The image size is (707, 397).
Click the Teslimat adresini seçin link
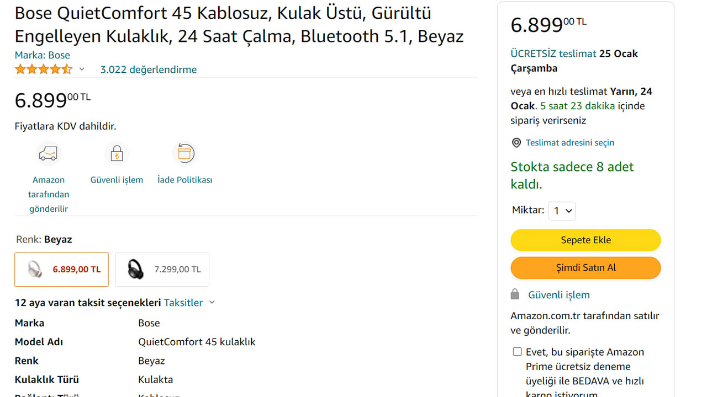tap(569, 143)
